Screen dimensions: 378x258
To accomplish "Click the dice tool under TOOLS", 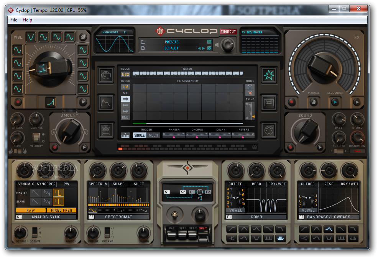I will [250, 87].
